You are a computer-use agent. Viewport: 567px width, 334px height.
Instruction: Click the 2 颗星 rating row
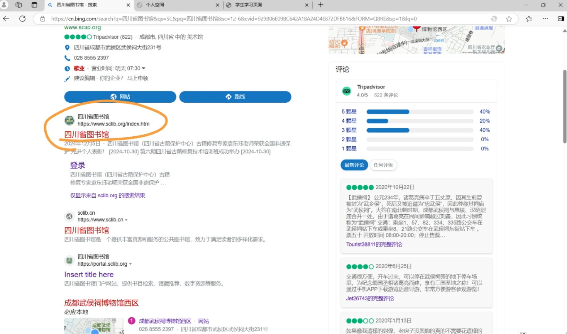point(416,139)
